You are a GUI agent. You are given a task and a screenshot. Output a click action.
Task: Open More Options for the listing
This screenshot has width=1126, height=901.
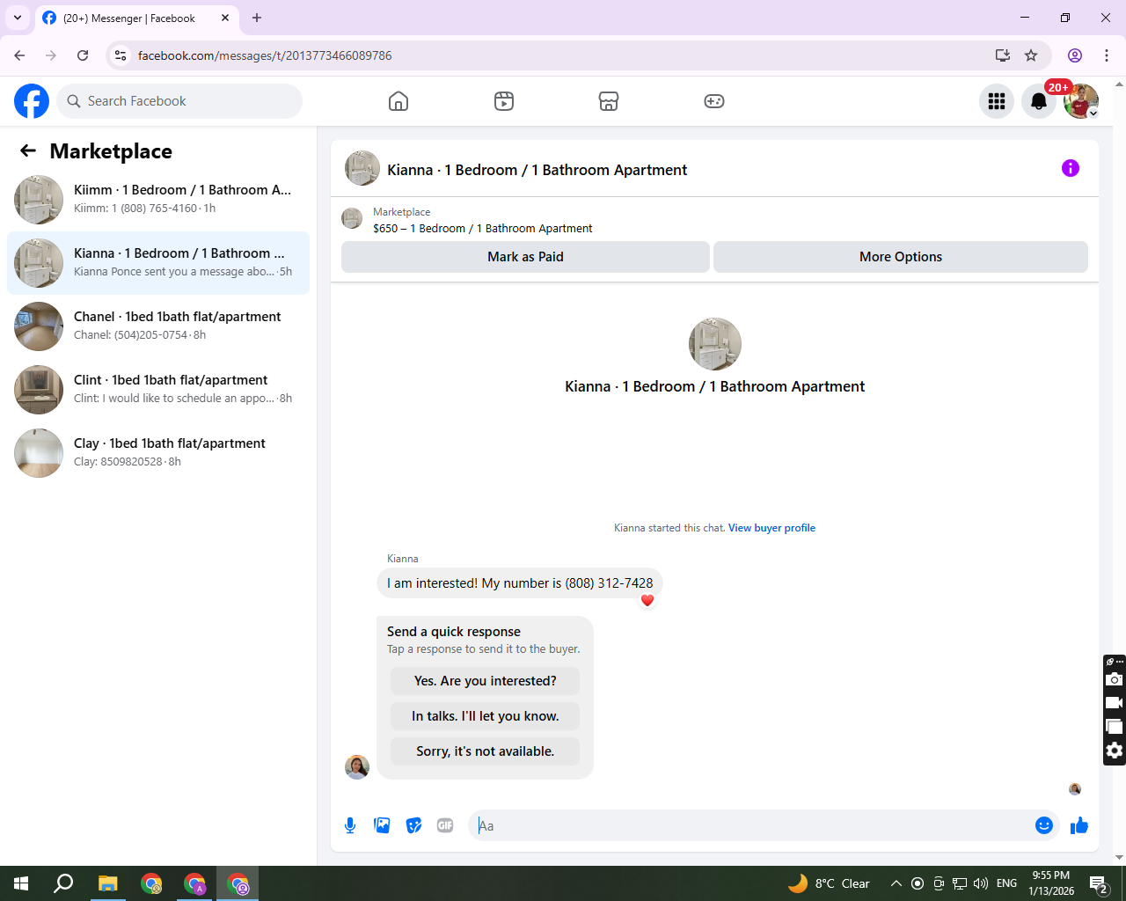tap(901, 257)
